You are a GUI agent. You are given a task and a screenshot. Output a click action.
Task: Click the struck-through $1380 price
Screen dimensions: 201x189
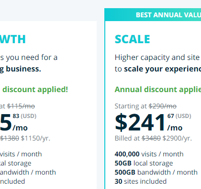pyautogui.click(x=10, y=138)
